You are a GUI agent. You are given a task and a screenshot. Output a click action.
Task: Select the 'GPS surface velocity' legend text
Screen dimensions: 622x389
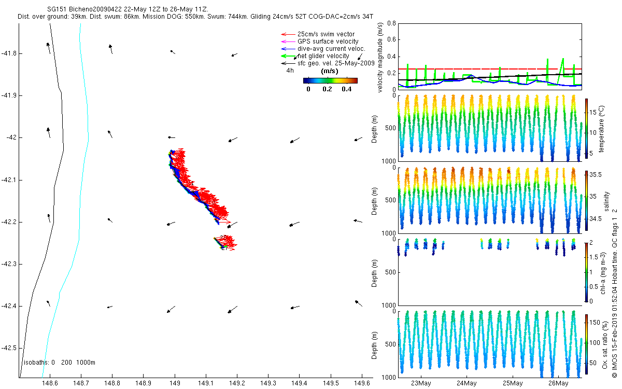pyautogui.click(x=328, y=41)
